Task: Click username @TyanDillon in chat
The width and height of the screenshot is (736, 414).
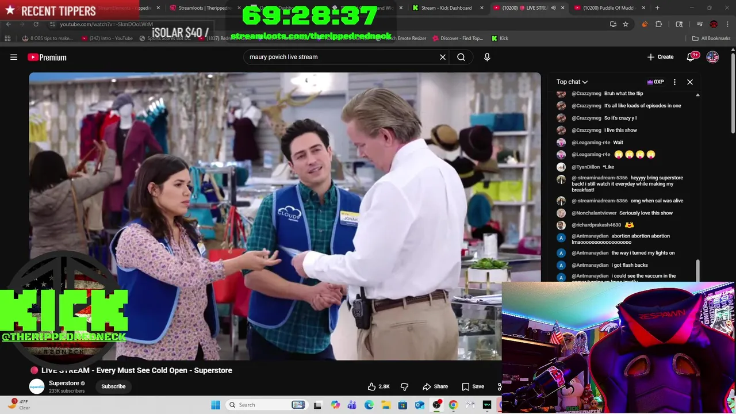Action: tap(585, 167)
